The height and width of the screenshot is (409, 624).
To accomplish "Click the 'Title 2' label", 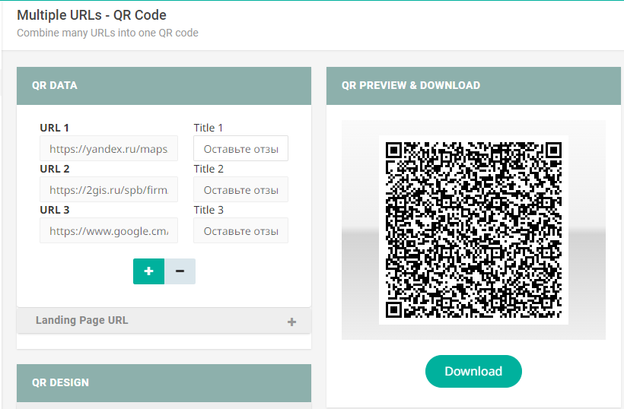I will coord(209,169).
